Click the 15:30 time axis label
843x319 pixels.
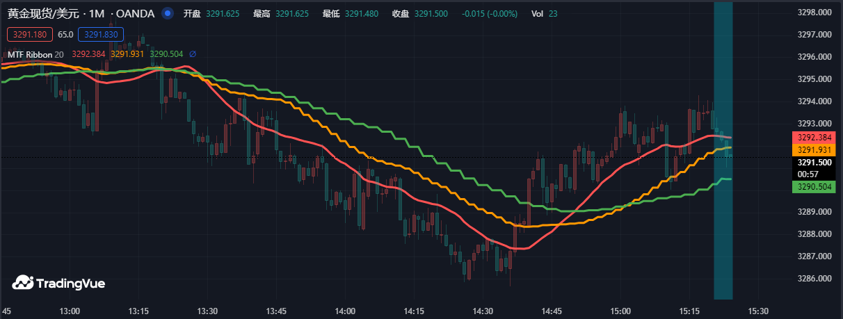(x=757, y=311)
